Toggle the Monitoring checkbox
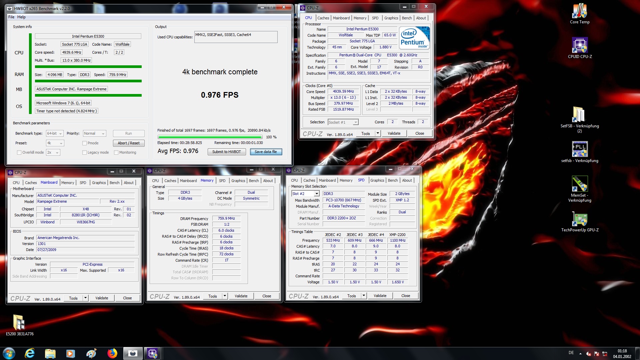Viewport: 640px width, 360px height. tap(116, 152)
